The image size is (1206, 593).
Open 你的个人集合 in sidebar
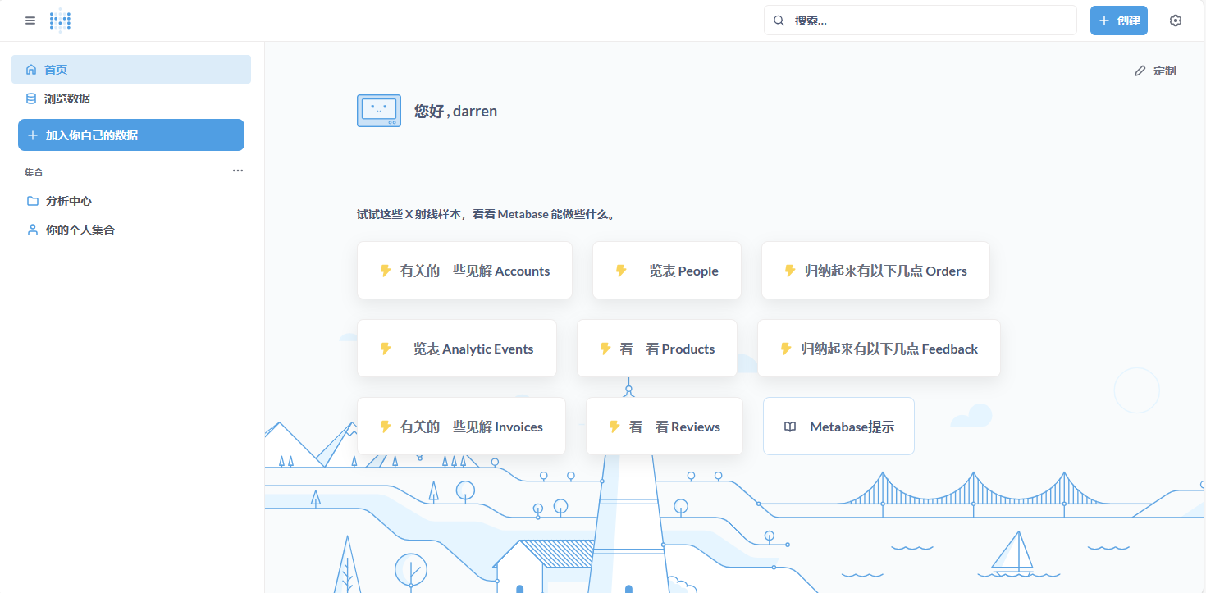click(80, 230)
